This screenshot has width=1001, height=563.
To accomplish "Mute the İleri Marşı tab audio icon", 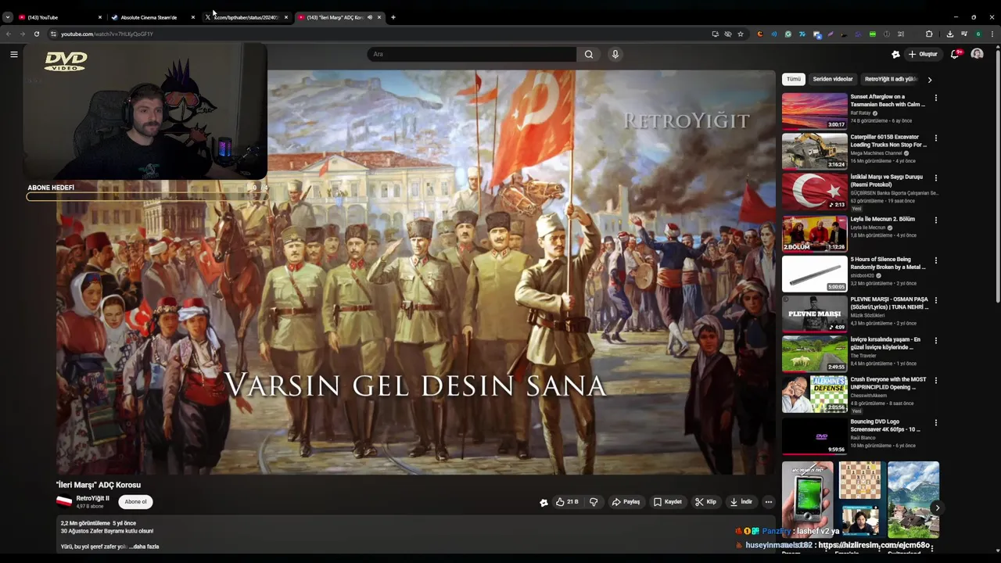I will tap(370, 17).
